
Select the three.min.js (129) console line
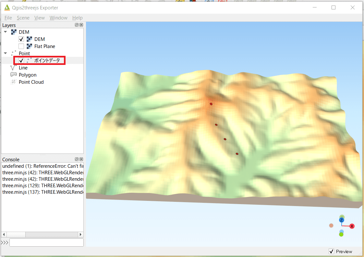(x=43, y=186)
